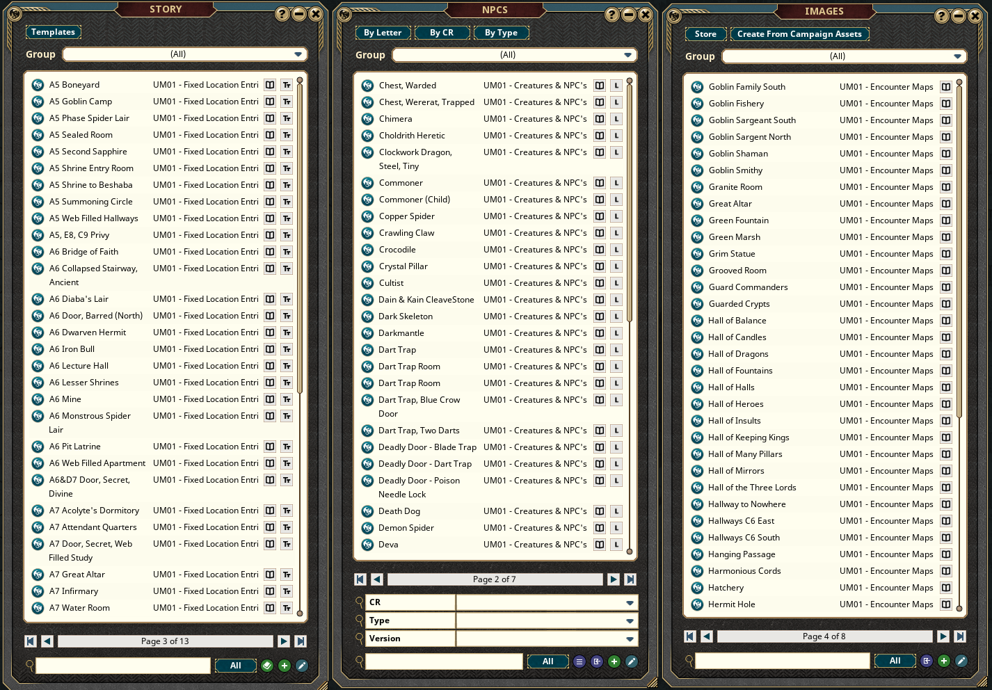Click the Templates button
Screen dimensions: 992x690
click(53, 32)
